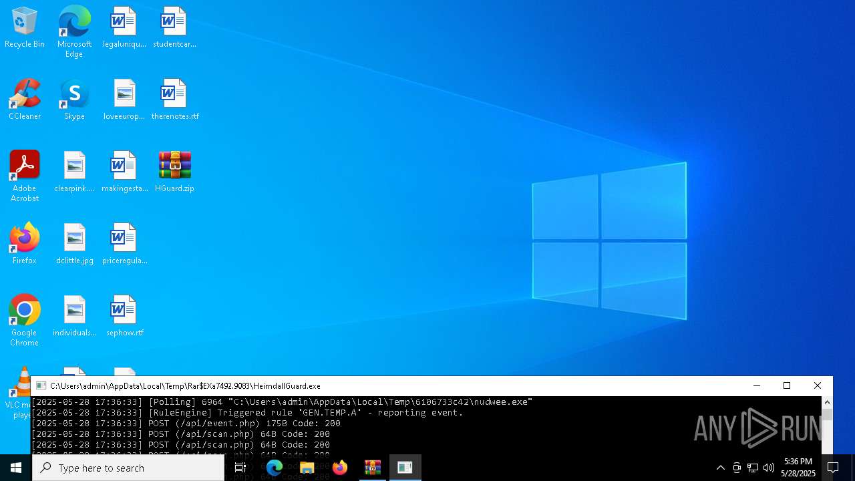Open File Explorer from the taskbar
855x481 pixels.
click(x=307, y=468)
